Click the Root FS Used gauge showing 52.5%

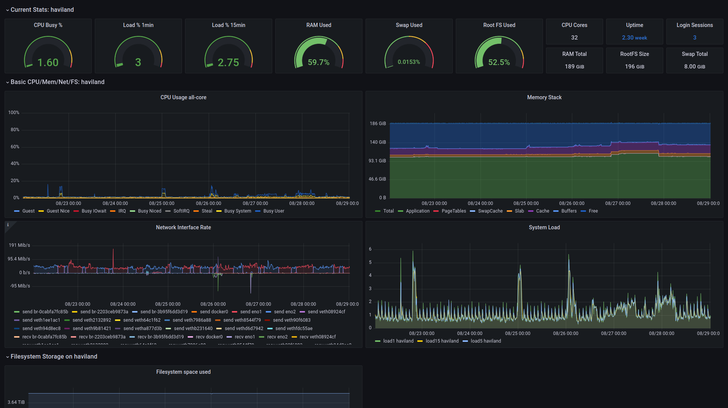499,52
